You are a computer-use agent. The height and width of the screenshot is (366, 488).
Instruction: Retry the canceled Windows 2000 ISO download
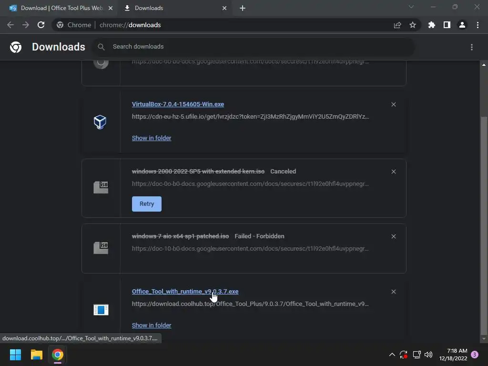[x=147, y=204]
